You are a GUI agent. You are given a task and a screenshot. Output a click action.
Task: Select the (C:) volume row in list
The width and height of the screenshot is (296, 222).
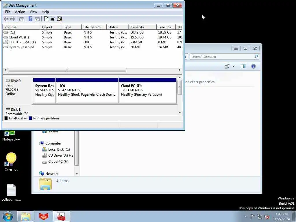click(92, 32)
